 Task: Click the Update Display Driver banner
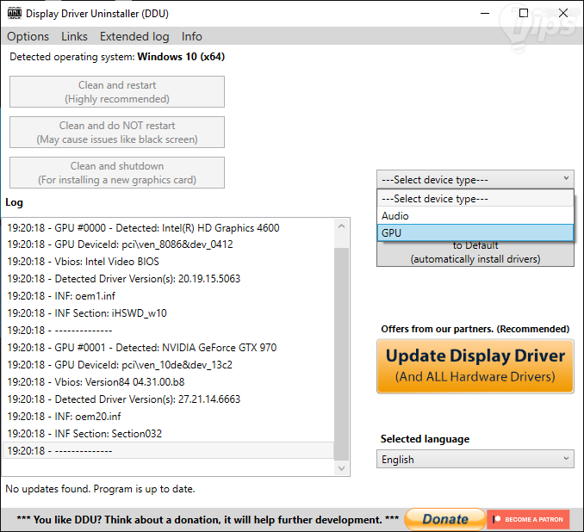pyautogui.click(x=475, y=367)
